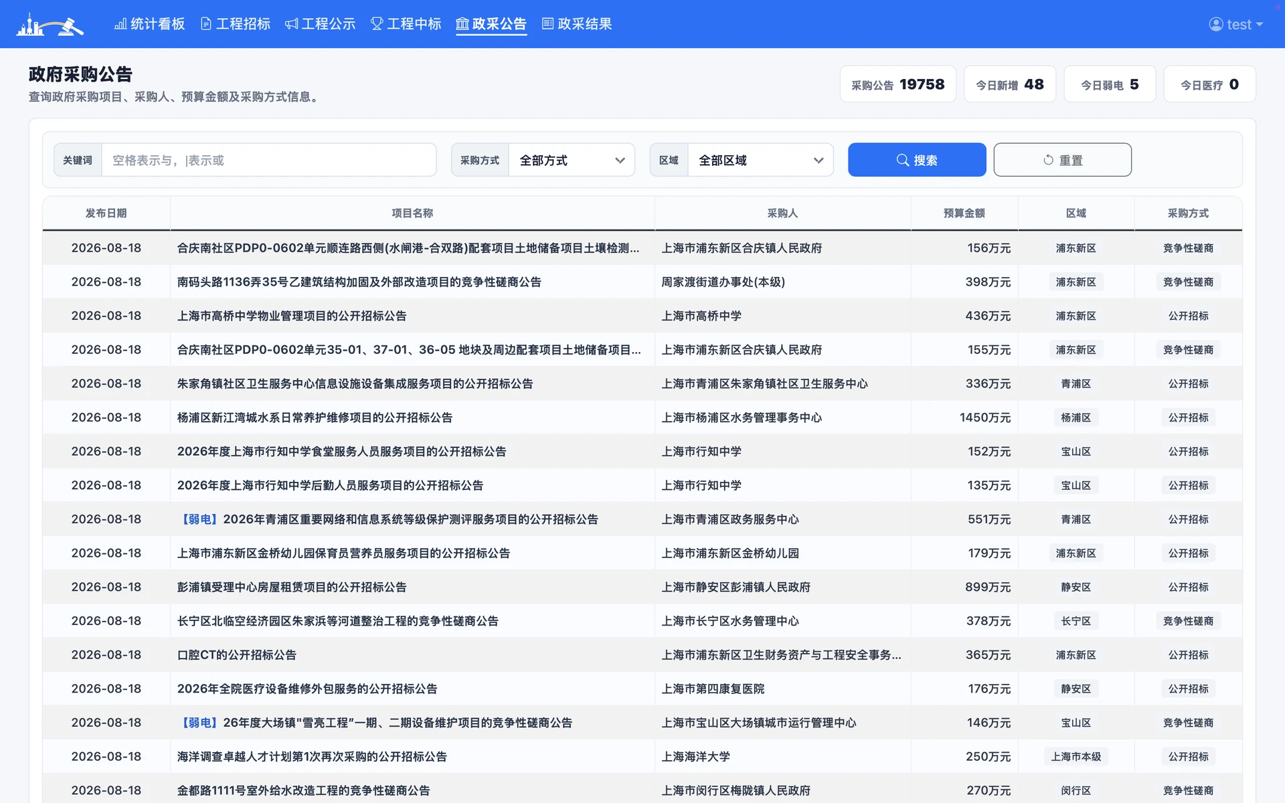Expand the 采购方式 全部方式 dropdown

pyautogui.click(x=572, y=160)
